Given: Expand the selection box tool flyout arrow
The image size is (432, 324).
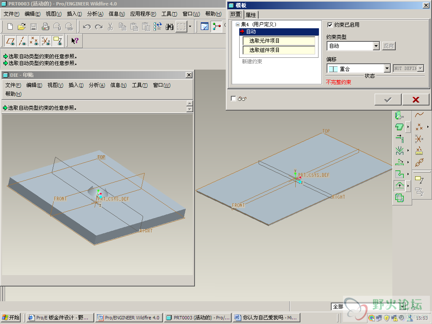Looking at the screenshot, I should pos(190,27).
